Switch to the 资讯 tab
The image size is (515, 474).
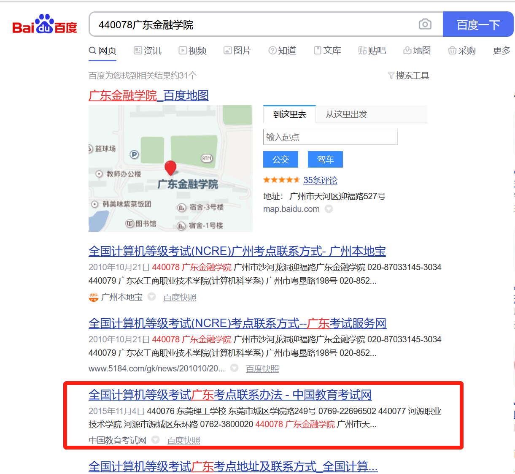[148, 51]
